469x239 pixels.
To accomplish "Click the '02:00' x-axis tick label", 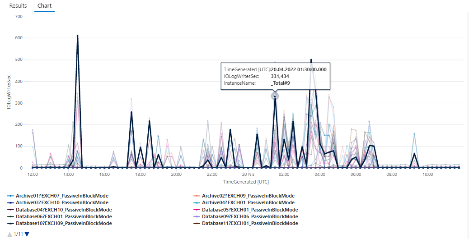I will (x=284, y=174).
